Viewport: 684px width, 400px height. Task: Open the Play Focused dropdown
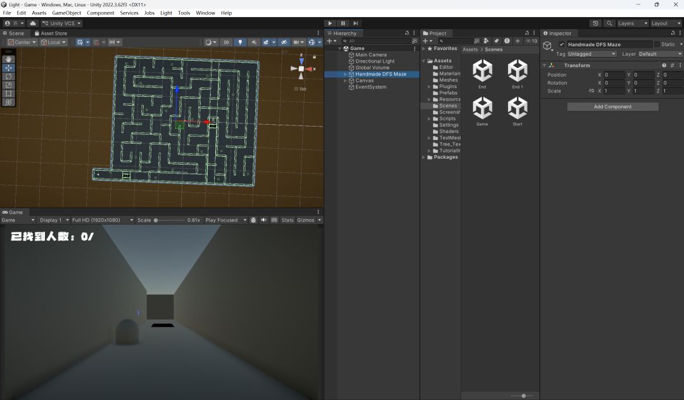(225, 220)
